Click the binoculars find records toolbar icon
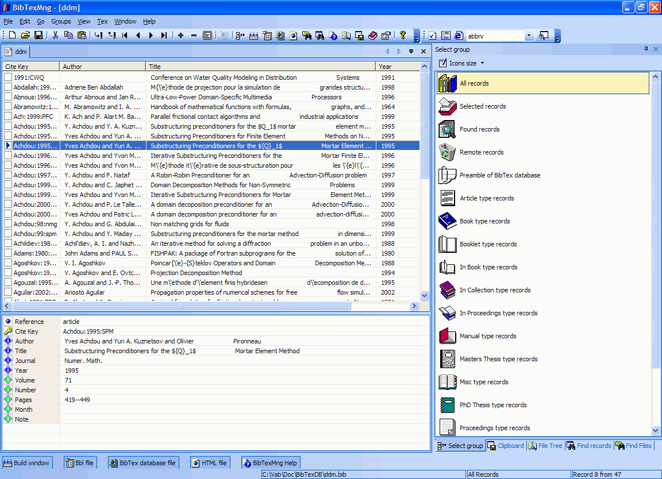Viewport: 662px width, 479px height. pyautogui.click(x=320, y=36)
